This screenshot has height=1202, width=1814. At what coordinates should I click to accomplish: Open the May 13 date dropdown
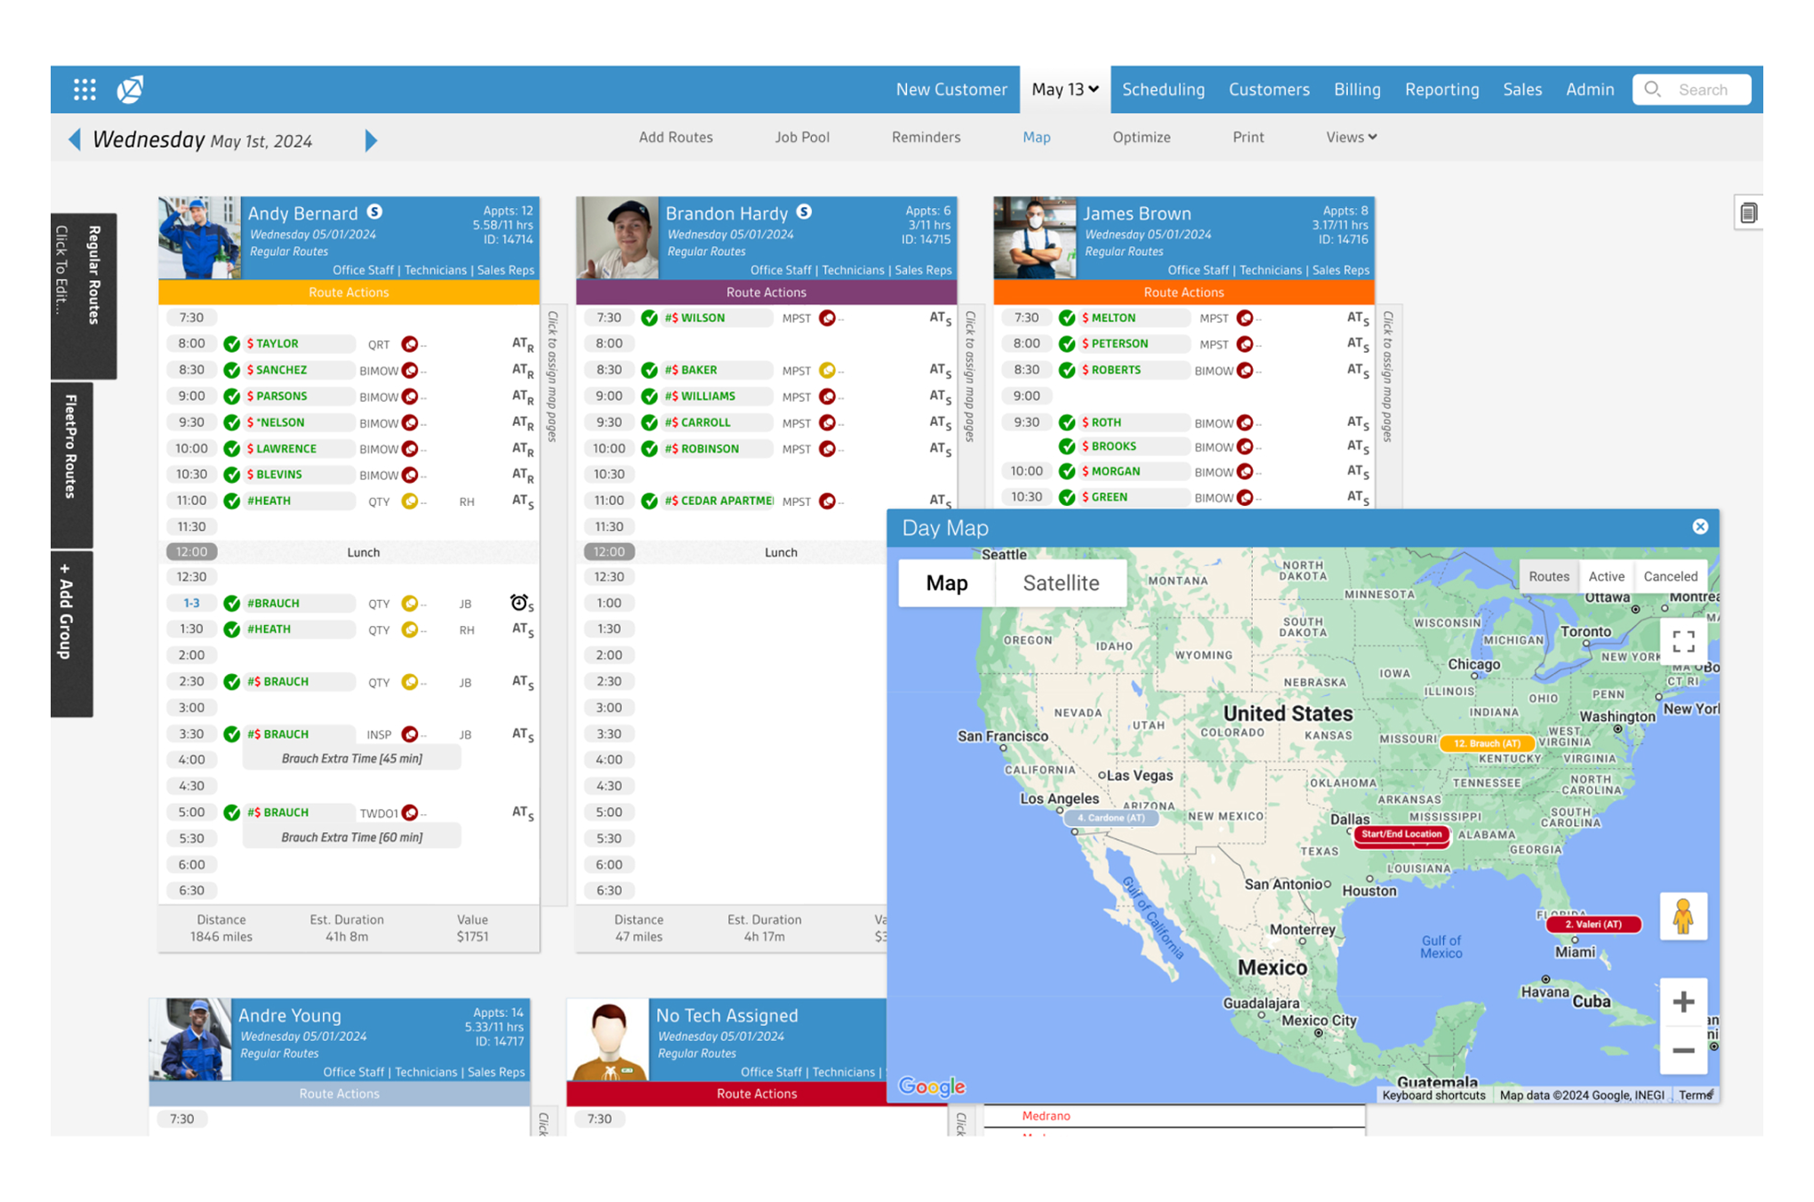(1064, 90)
